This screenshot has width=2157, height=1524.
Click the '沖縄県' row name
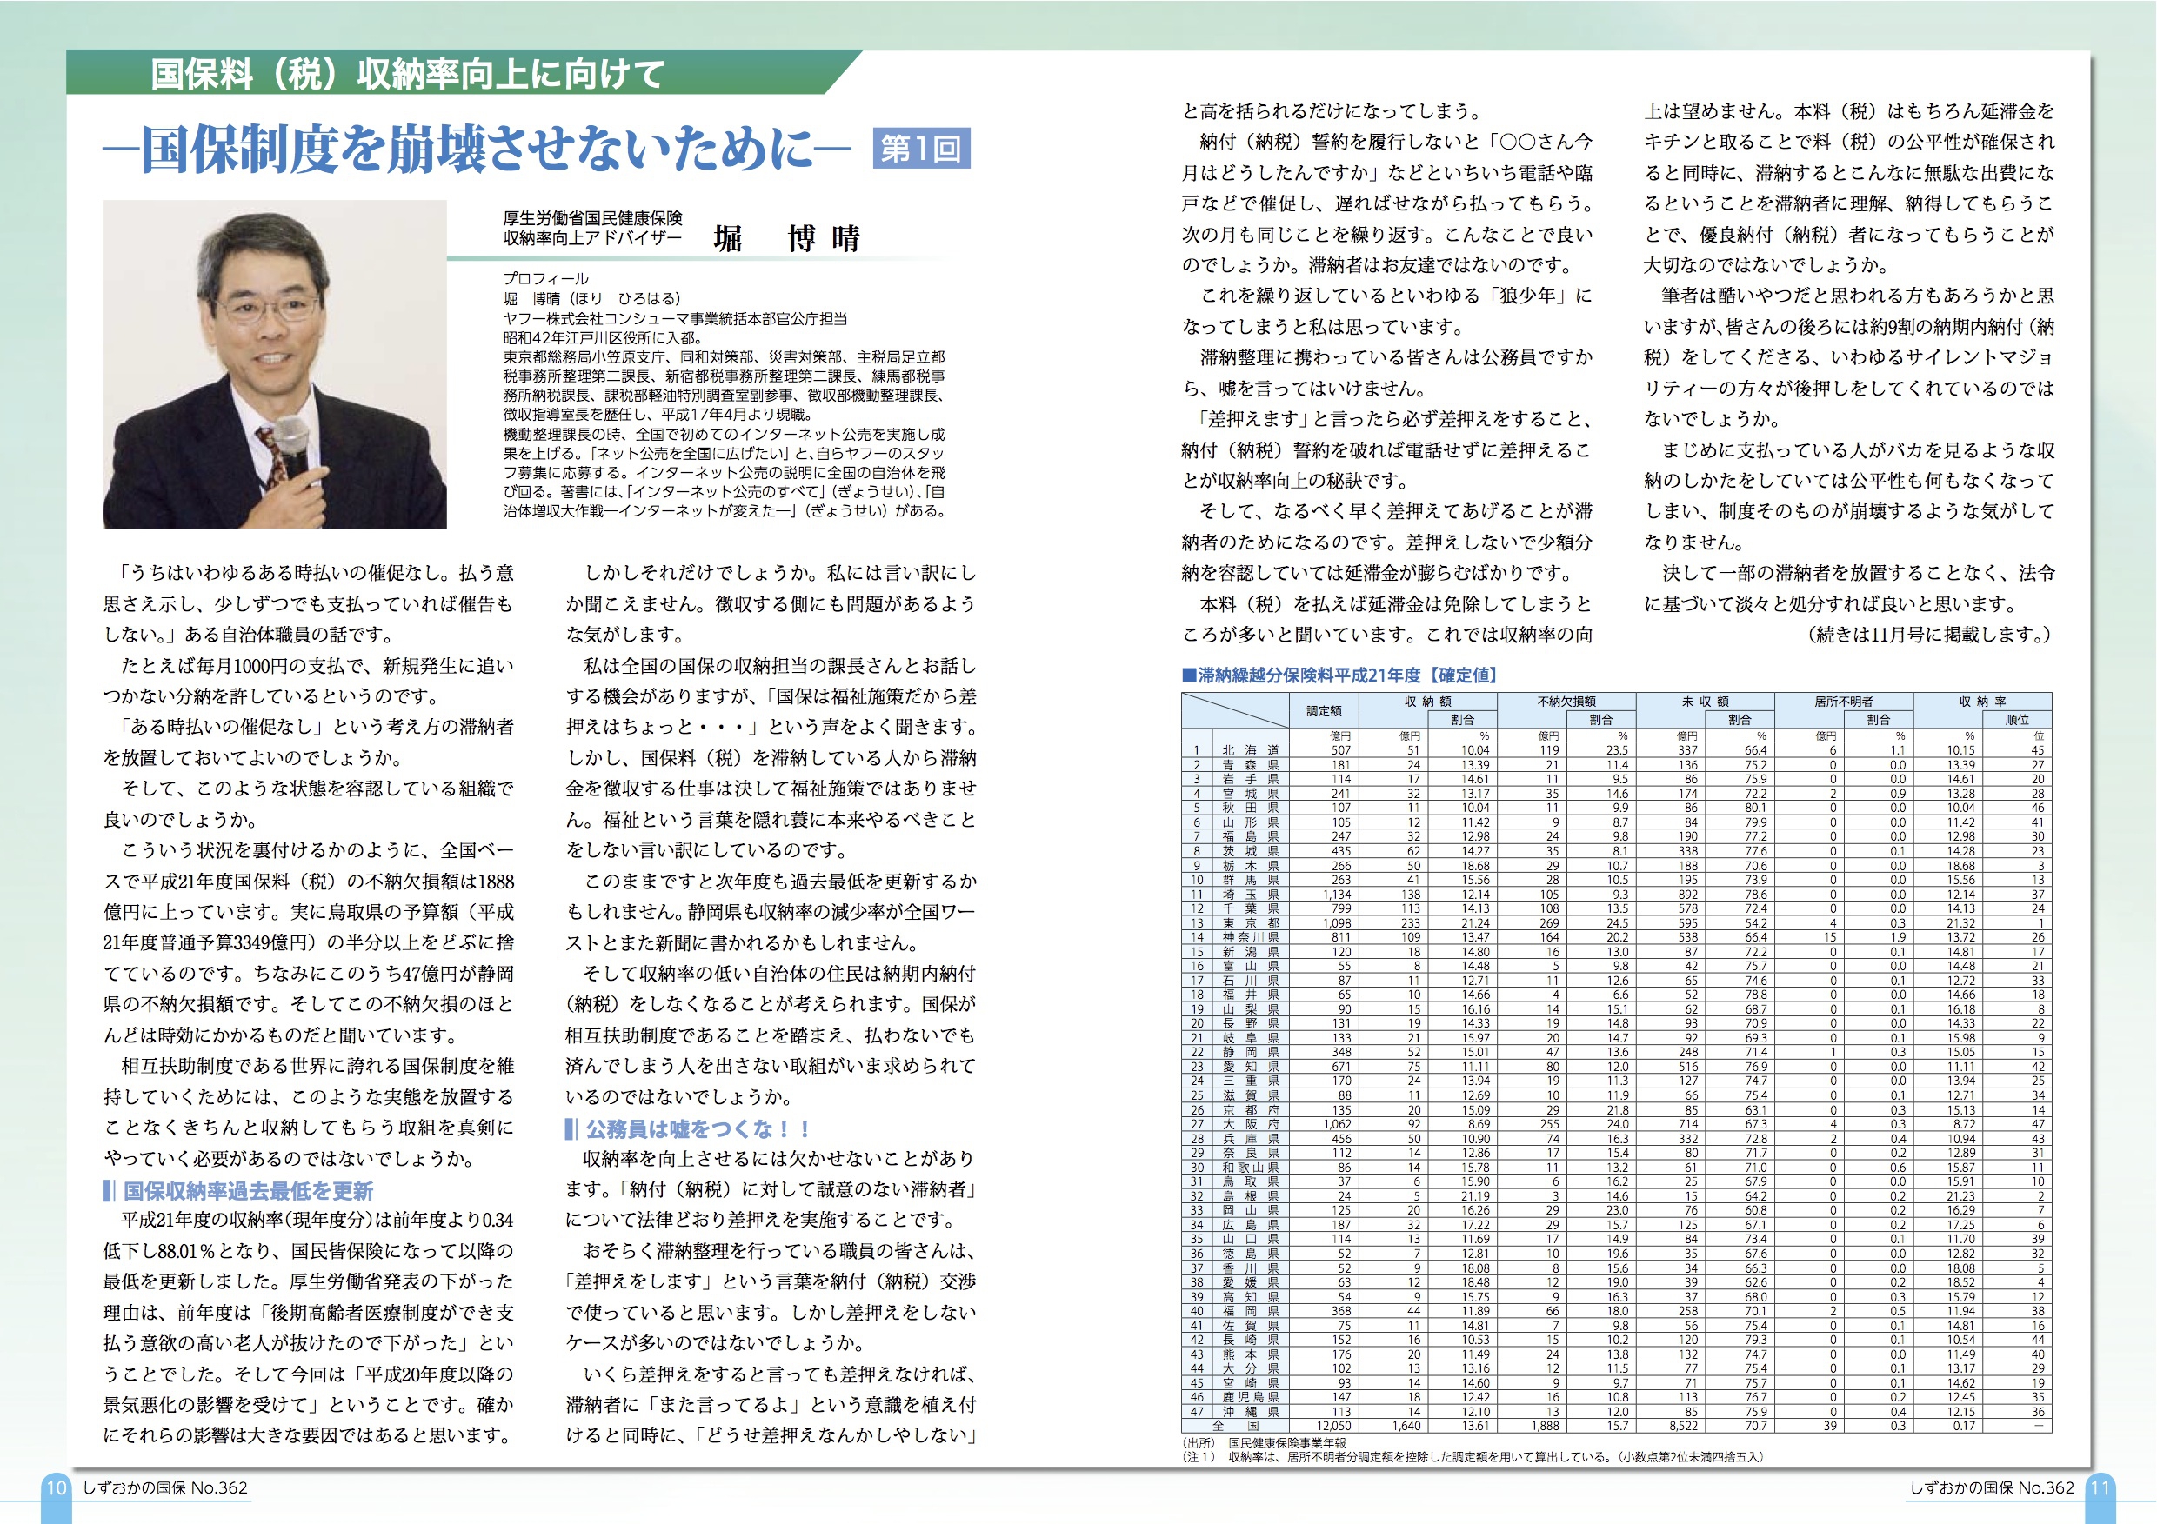point(1251,1411)
